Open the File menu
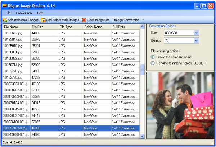216x147 pixels. coord(8,13)
